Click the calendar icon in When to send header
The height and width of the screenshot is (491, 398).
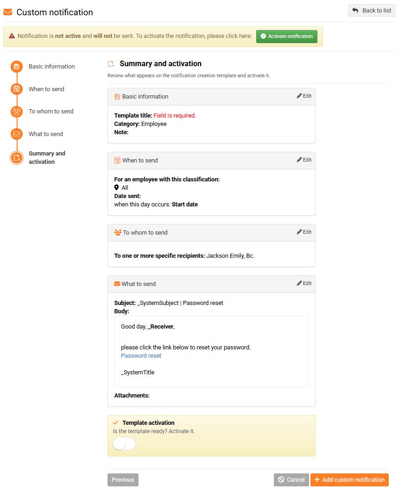[117, 161]
